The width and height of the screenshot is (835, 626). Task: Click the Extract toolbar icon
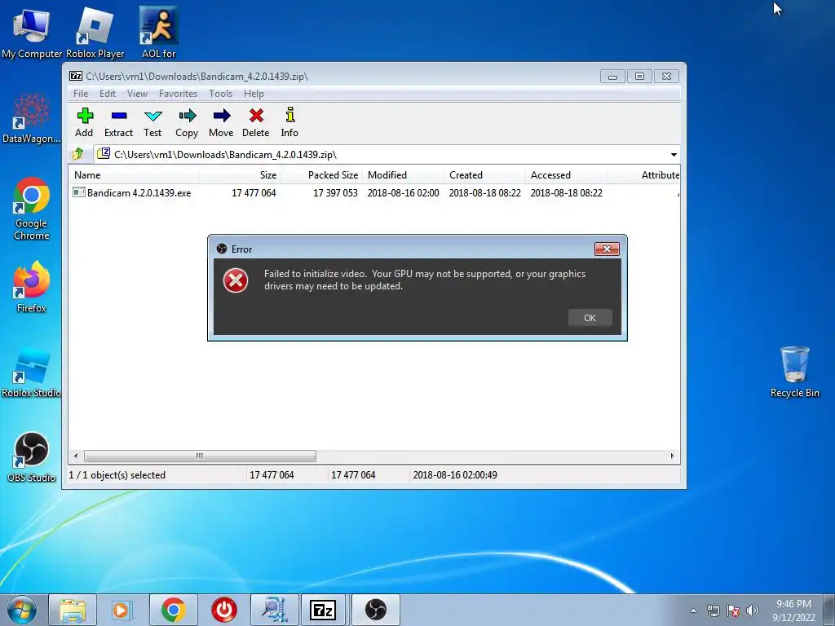(118, 122)
